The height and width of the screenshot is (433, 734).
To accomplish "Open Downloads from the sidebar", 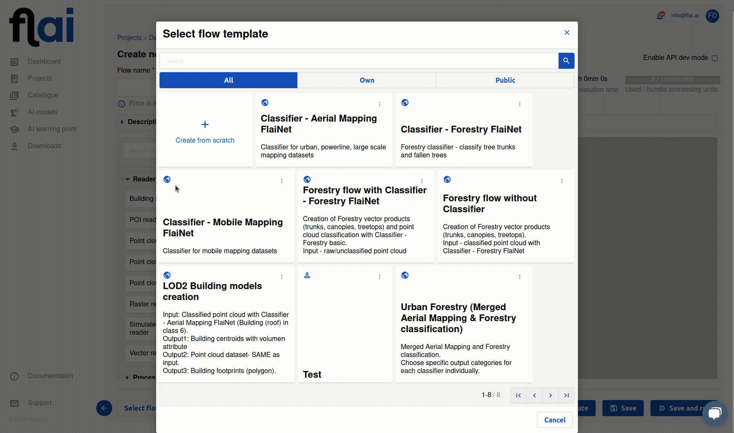I will [x=44, y=146].
